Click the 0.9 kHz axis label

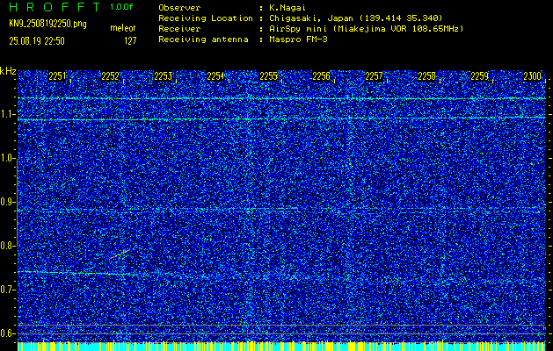[7, 202]
